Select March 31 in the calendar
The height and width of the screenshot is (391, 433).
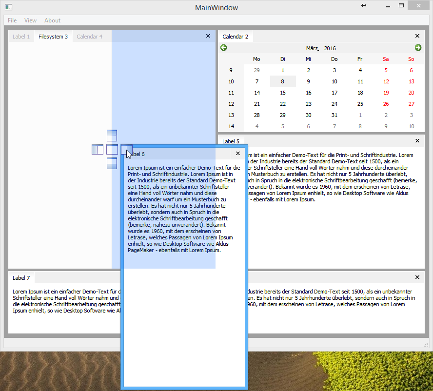(335, 115)
